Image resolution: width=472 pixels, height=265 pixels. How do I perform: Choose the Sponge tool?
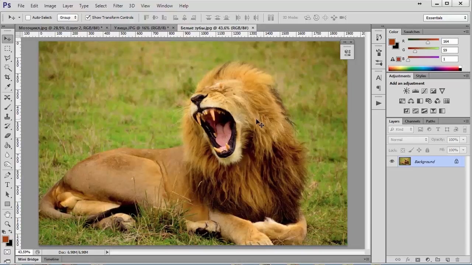tap(7, 165)
